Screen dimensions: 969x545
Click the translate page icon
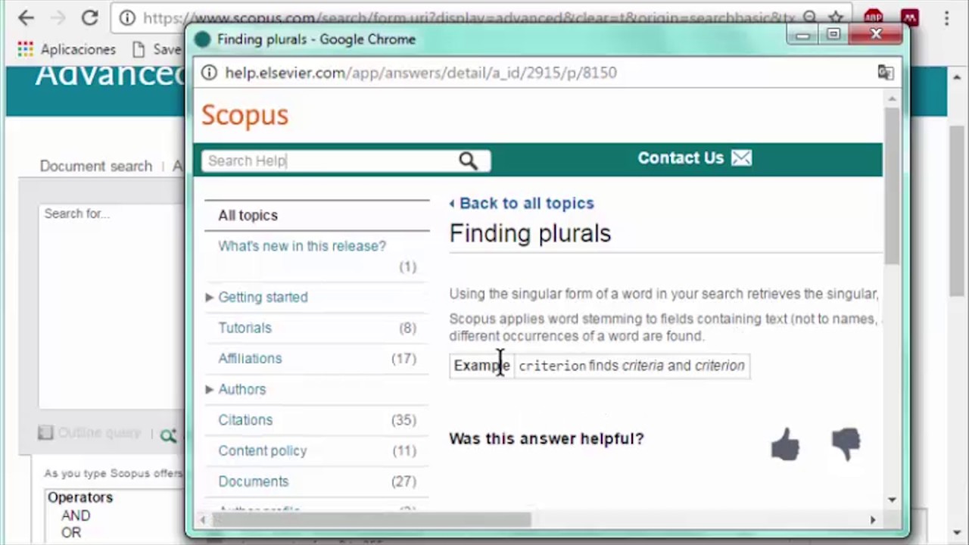click(885, 73)
